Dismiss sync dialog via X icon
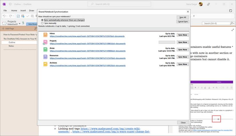This screenshot has height=136, width=236. click(188, 12)
